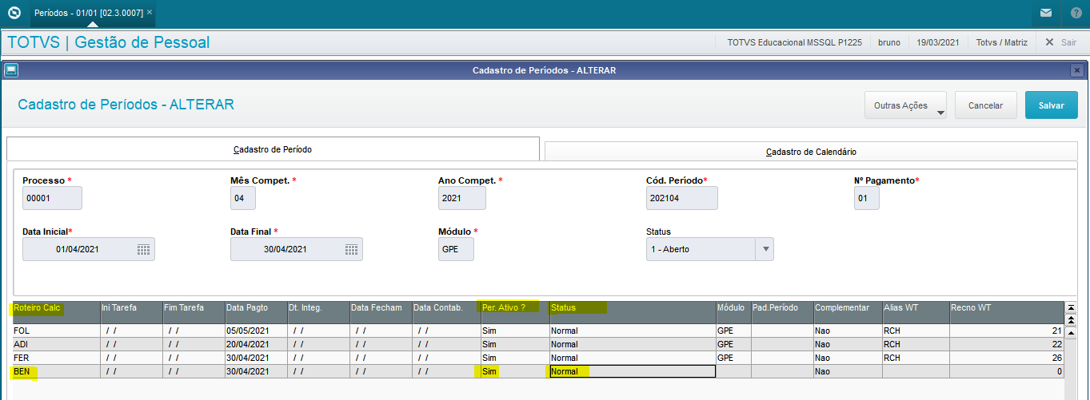Viewport: 1090px width, 400px height.
Task: Click the Sair link
Action: (1068, 42)
